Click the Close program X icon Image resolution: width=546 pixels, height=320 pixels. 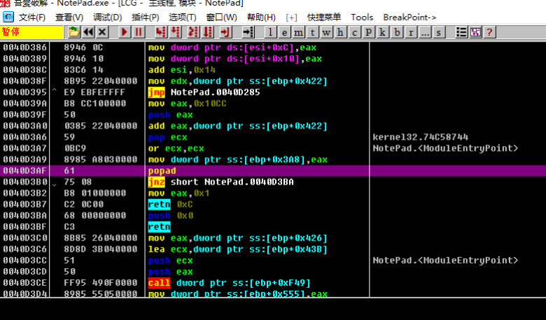pos(102,32)
